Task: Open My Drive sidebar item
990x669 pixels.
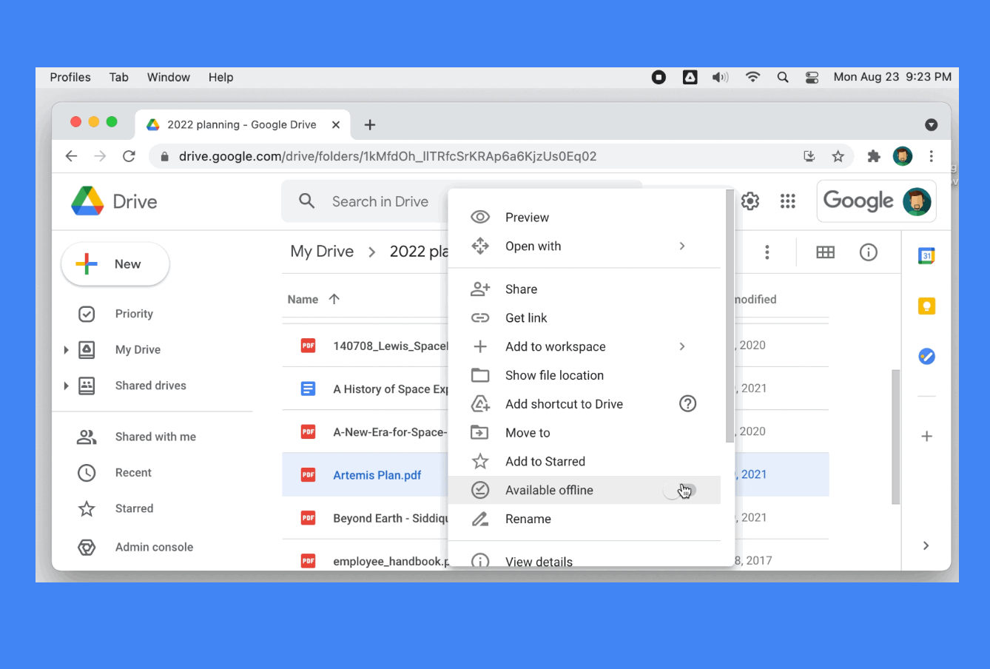Action: (x=138, y=350)
